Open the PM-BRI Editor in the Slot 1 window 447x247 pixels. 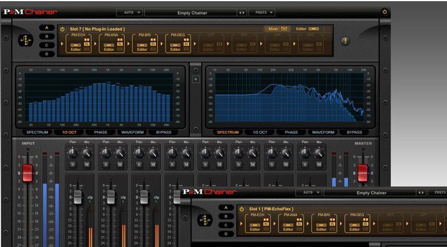321,227
